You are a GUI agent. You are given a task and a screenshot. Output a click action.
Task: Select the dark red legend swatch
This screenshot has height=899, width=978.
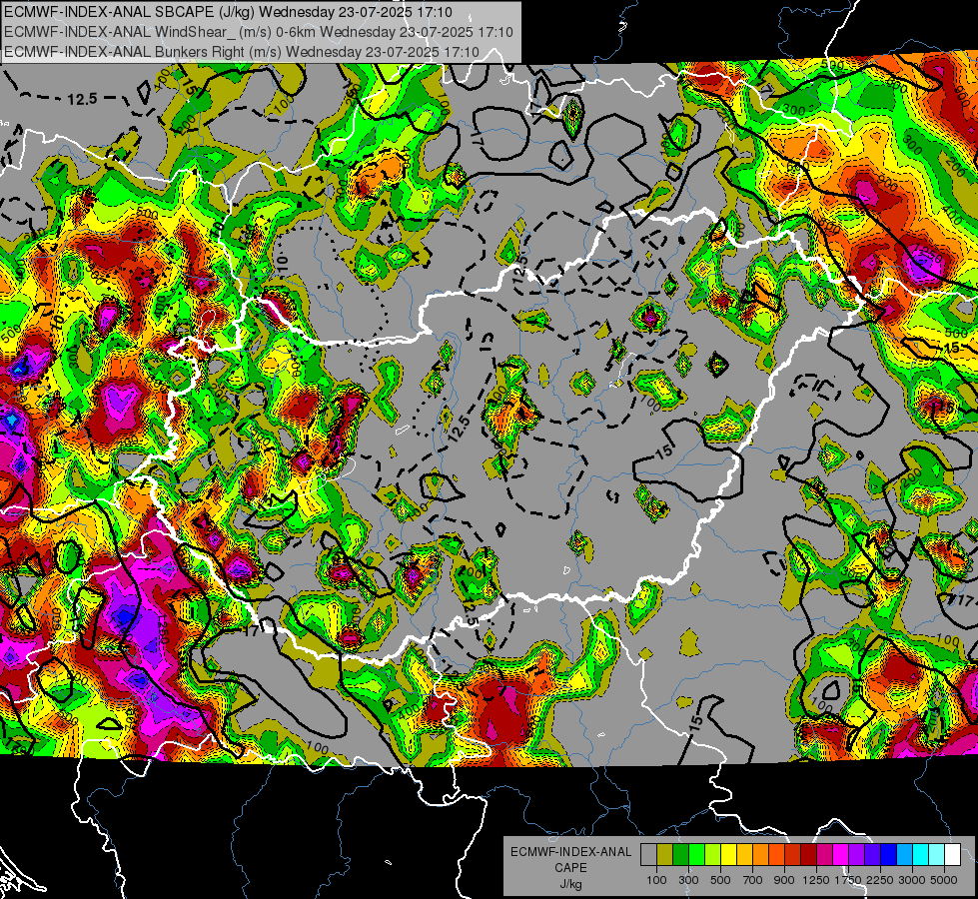coord(808,854)
